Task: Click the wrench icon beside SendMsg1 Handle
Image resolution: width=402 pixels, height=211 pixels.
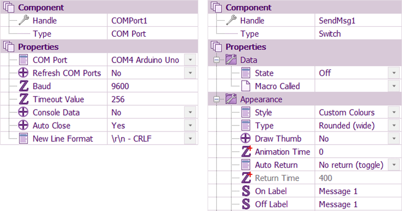Action: coord(231,20)
